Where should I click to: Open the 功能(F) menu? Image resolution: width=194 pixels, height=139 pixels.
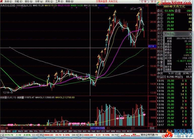(x=18, y=2)
